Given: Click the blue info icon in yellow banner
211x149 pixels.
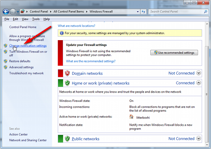Looking at the screenshot, I should (x=62, y=33).
